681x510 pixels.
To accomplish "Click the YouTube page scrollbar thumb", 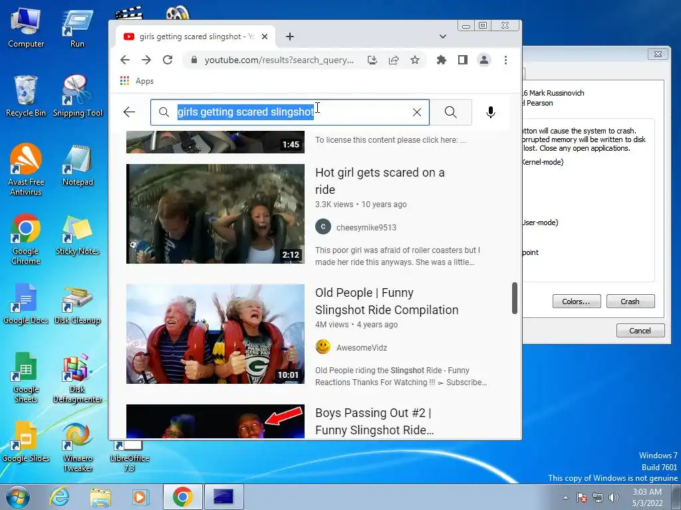I will tap(515, 298).
